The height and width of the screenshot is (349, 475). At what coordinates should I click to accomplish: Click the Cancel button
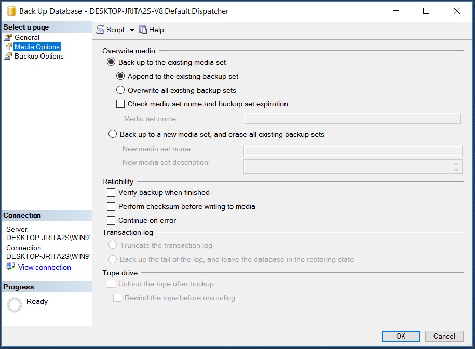(444, 336)
